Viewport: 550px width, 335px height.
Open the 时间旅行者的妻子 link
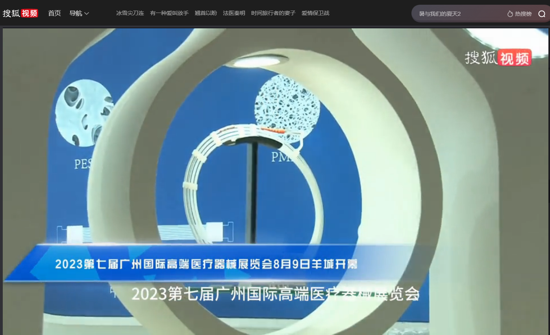pyautogui.click(x=273, y=13)
